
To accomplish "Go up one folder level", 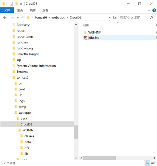I will pyautogui.click(x=23, y=18).
